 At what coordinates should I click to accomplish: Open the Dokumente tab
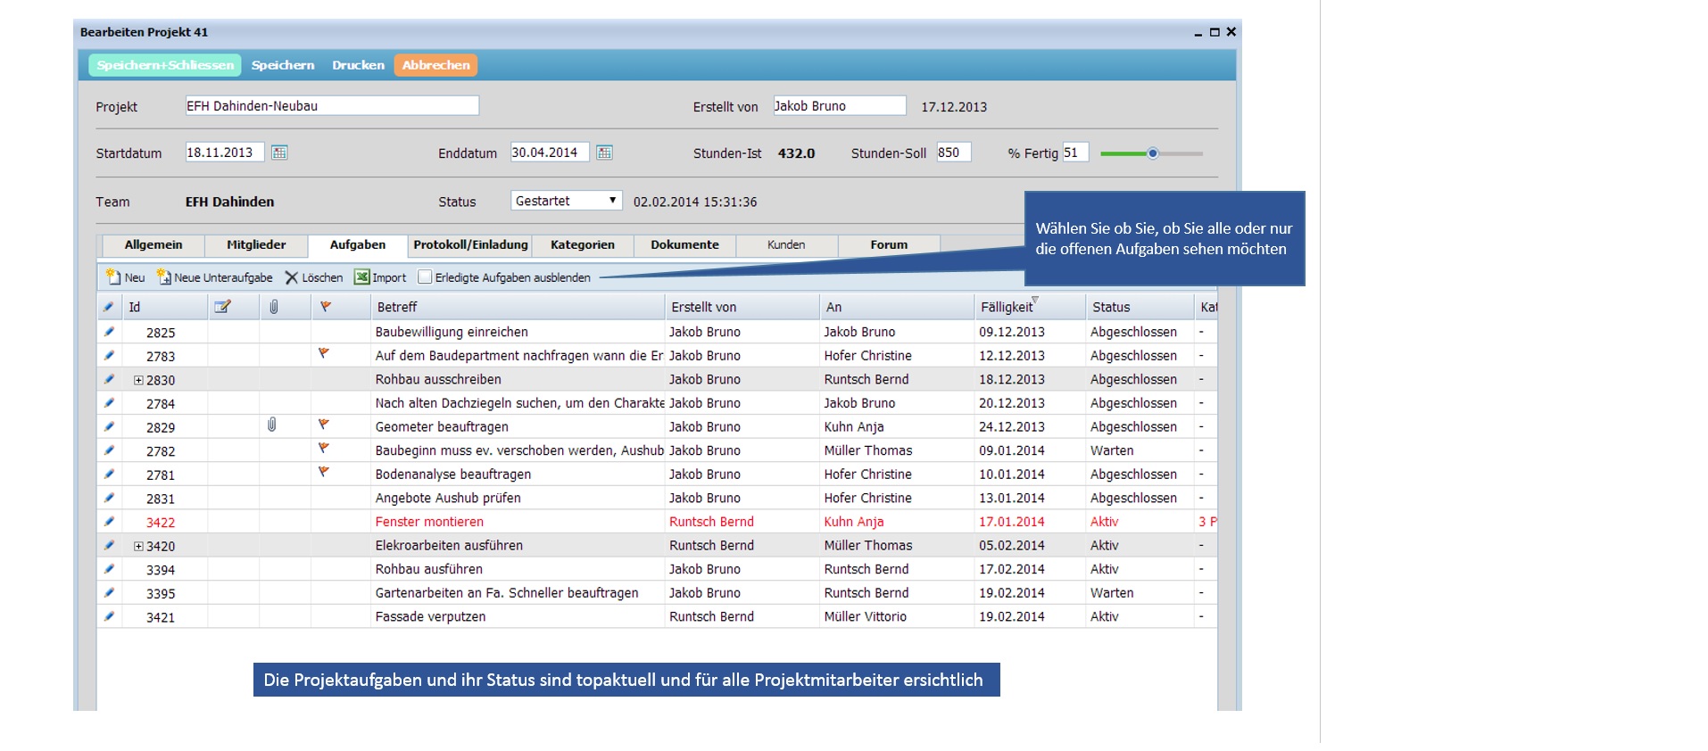pyautogui.click(x=684, y=245)
